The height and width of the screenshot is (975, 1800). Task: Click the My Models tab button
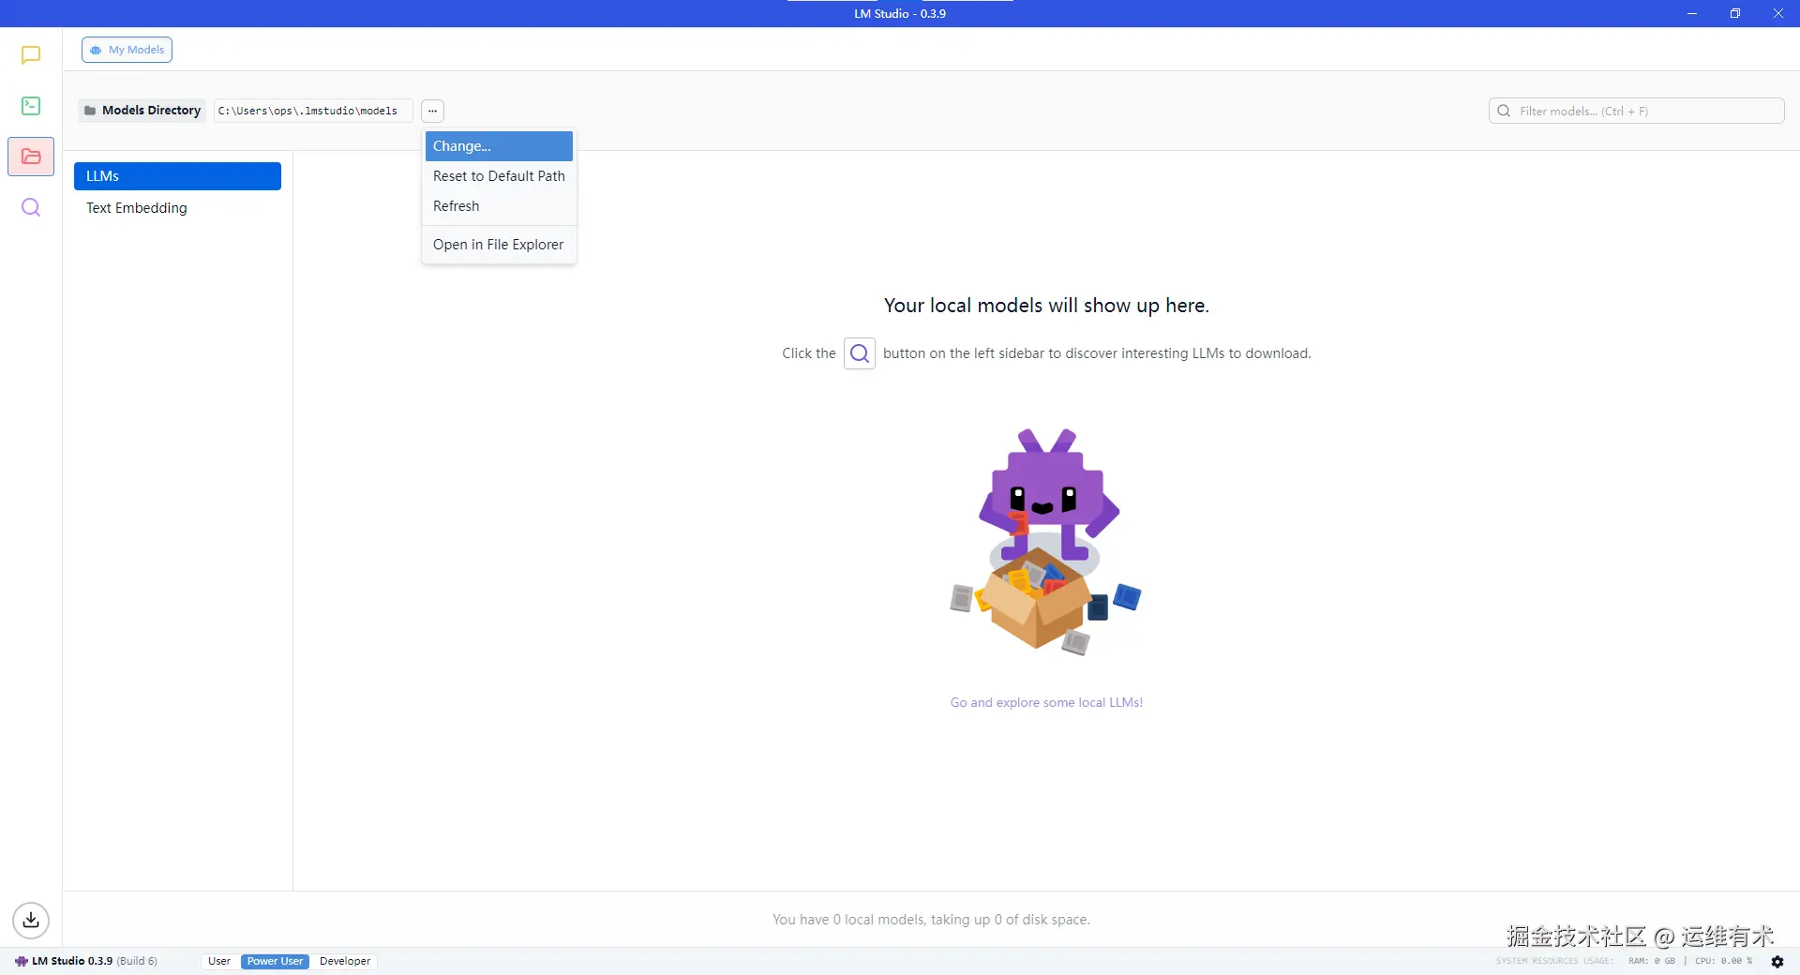pyautogui.click(x=127, y=50)
